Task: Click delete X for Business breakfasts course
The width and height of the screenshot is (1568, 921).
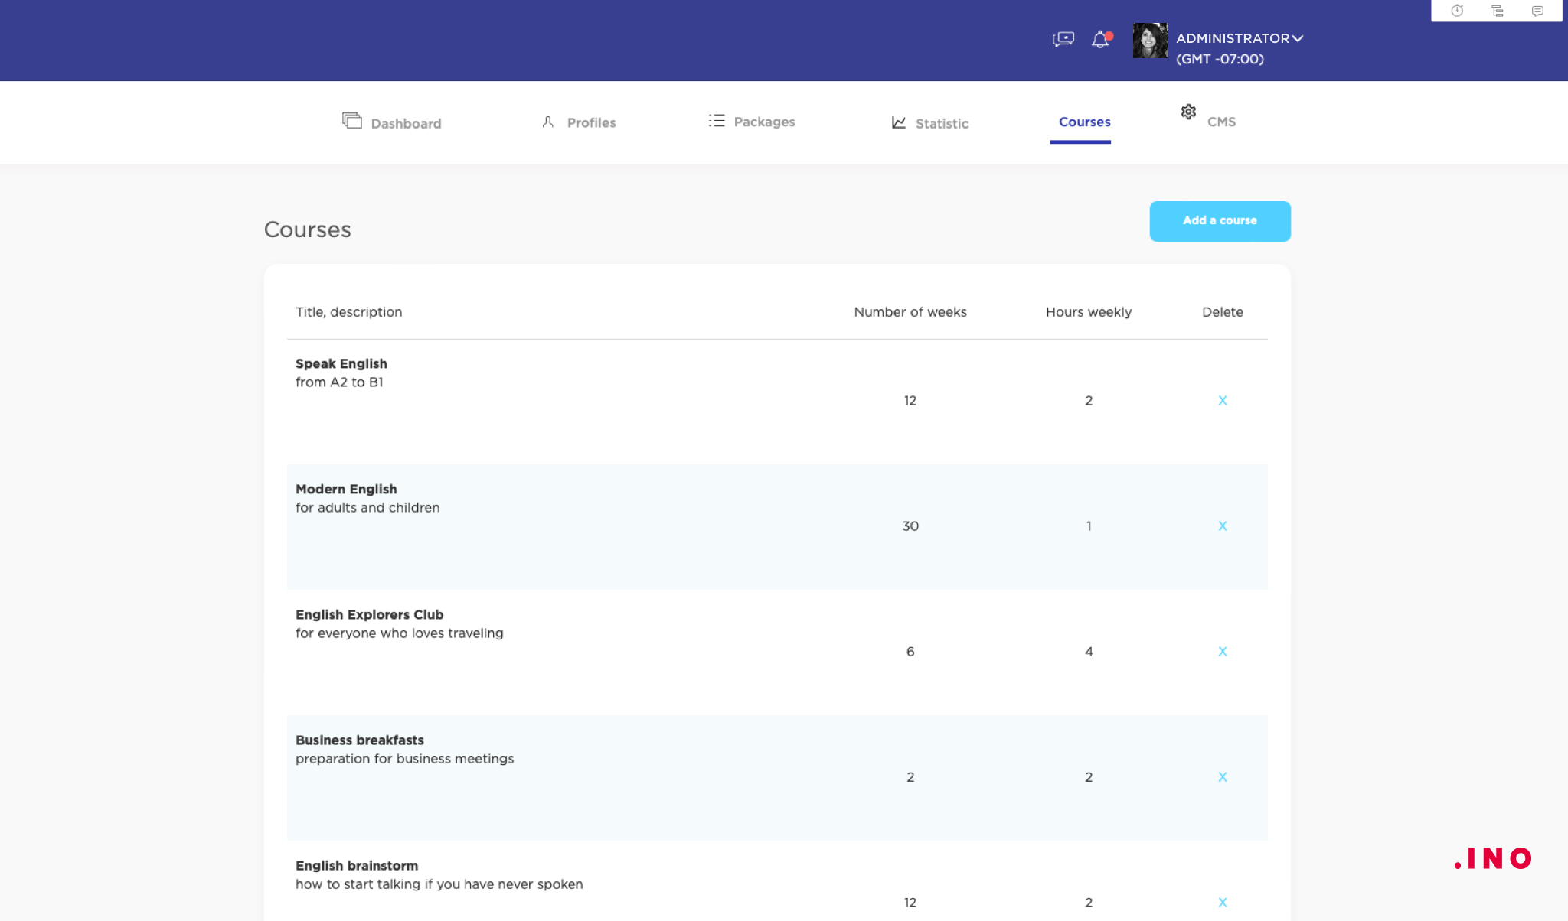Action: (x=1223, y=776)
